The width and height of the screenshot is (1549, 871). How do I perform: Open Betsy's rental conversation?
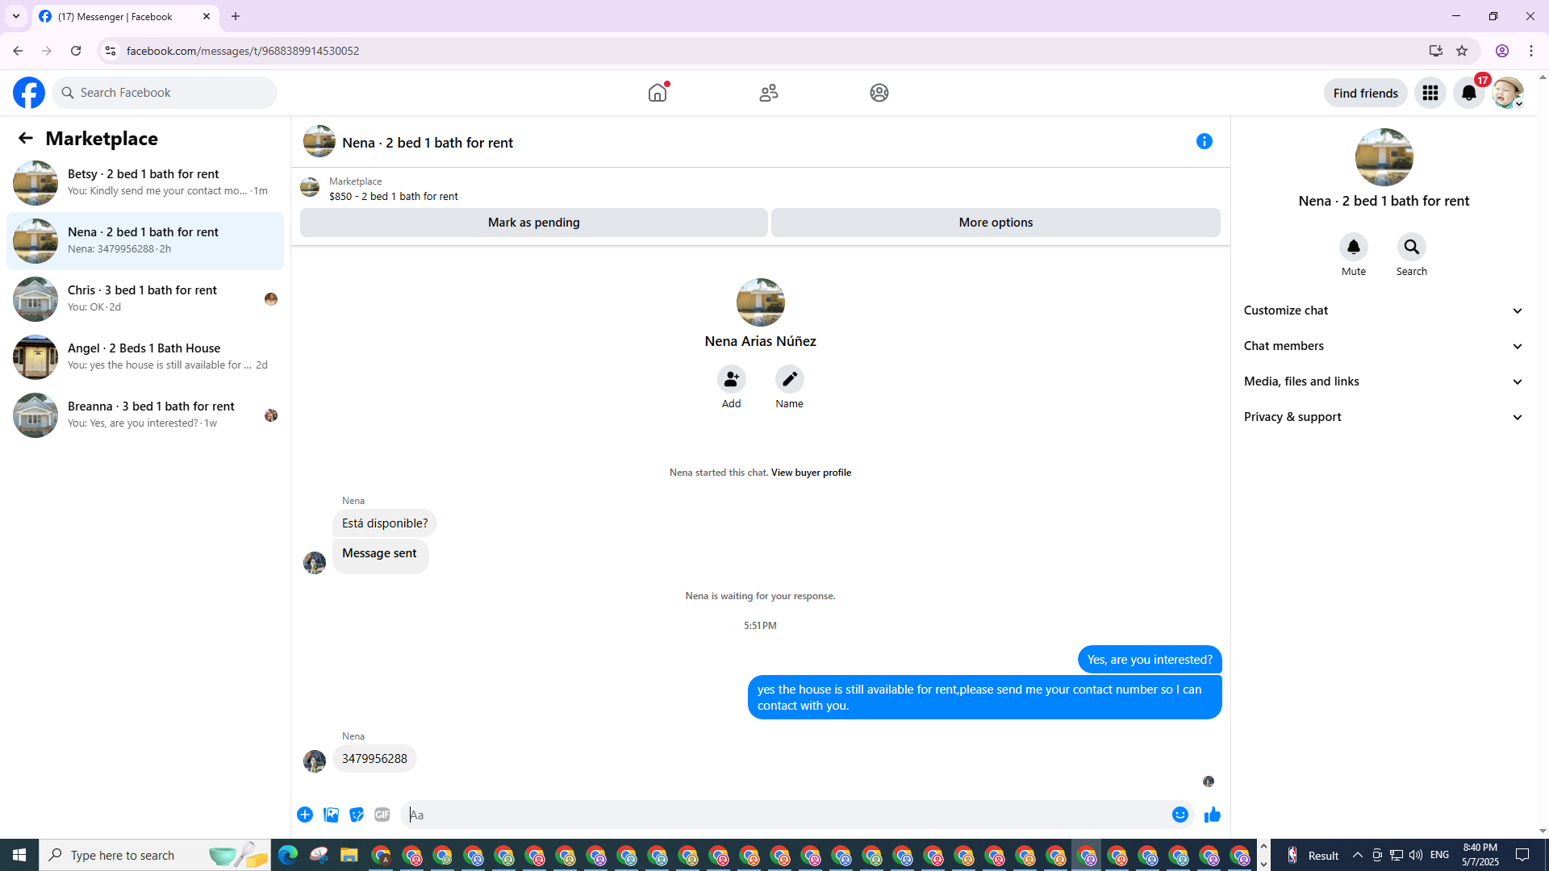(x=145, y=182)
